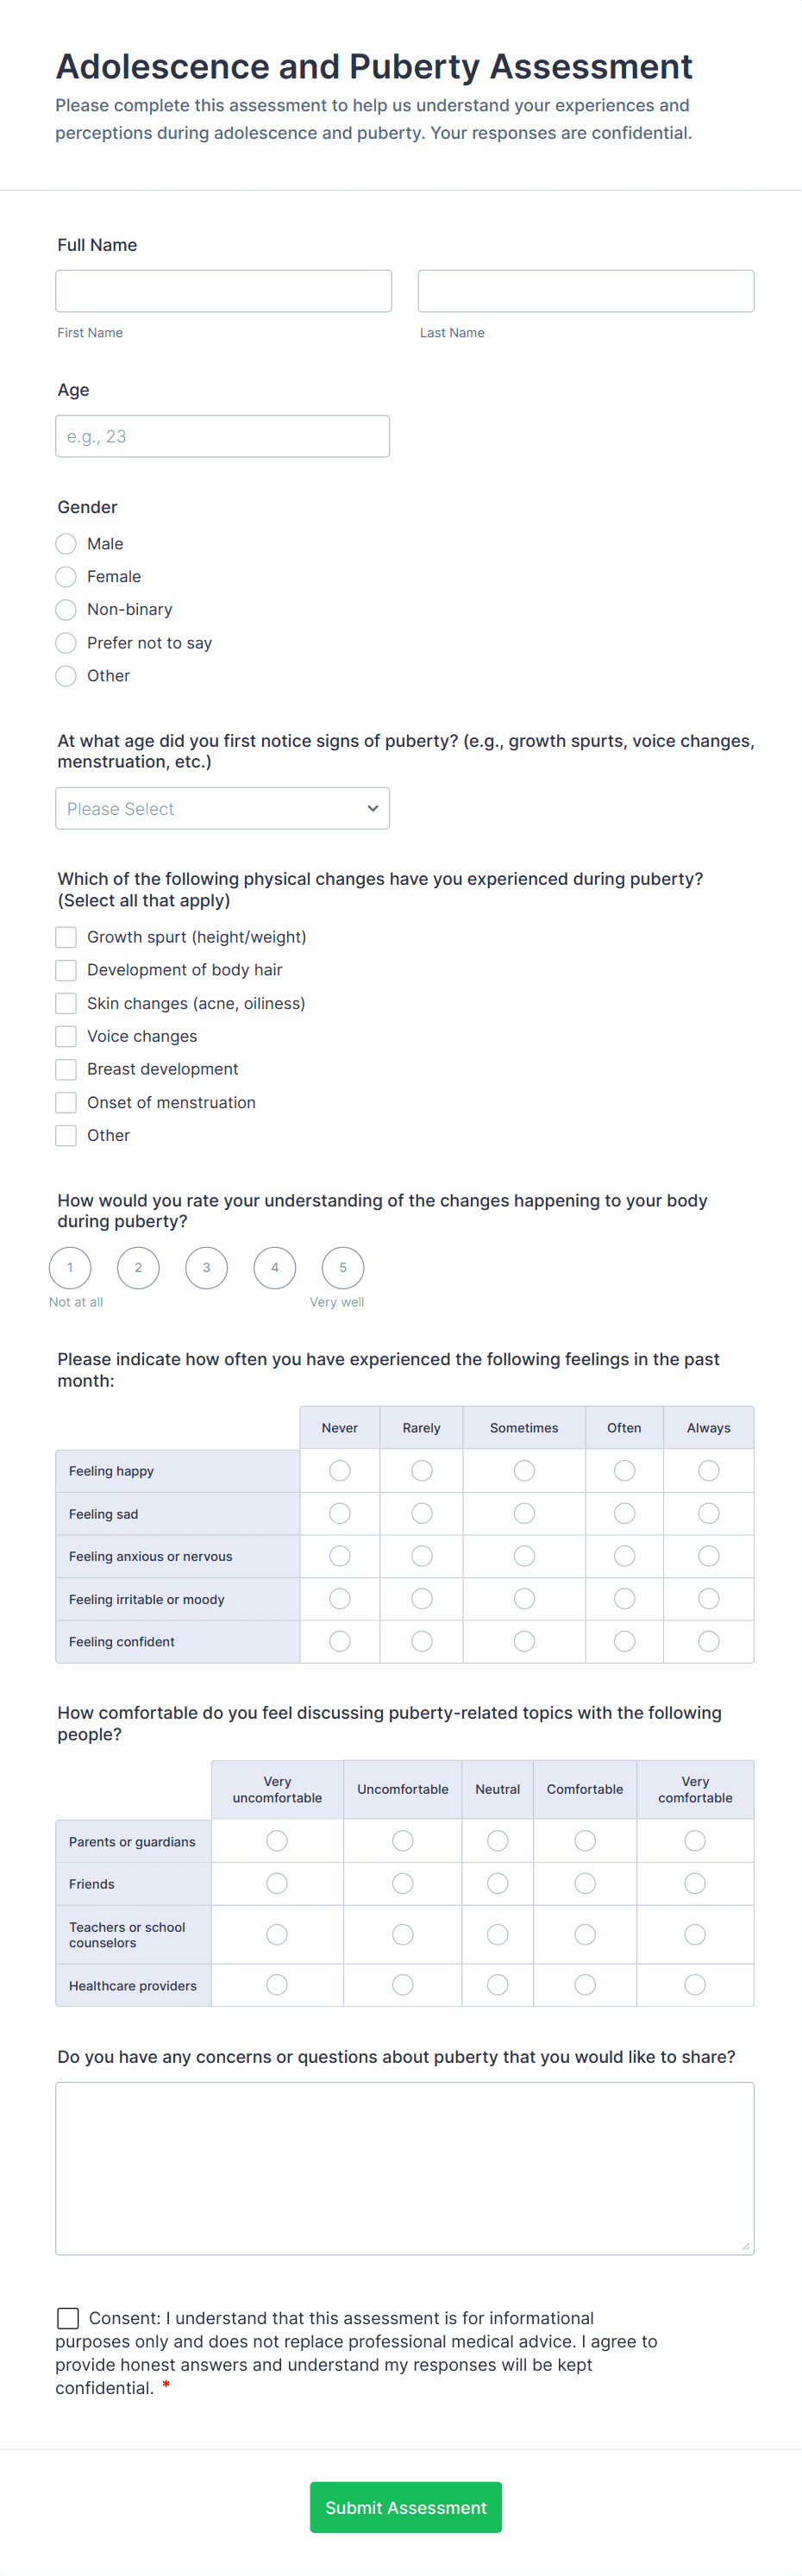Select Neutral for Parents or guardians

click(x=497, y=1841)
